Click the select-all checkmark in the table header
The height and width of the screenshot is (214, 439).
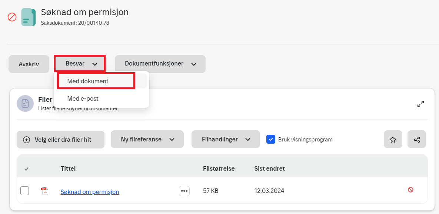27,169
